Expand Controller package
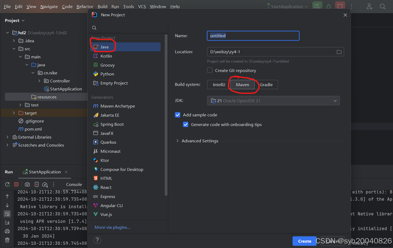 [39, 81]
